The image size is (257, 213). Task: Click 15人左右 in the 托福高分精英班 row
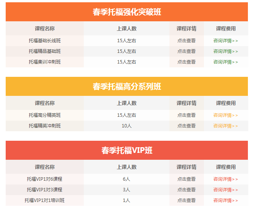click(127, 115)
